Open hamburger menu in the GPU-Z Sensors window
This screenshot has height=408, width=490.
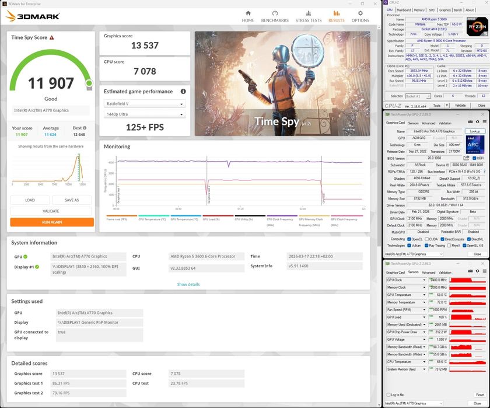[484, 272]
